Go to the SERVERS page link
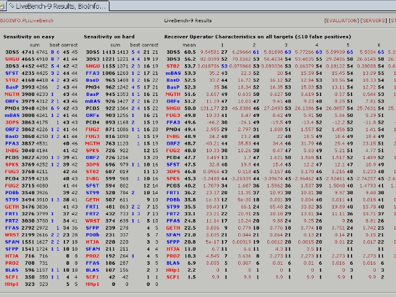Image resolution: width=396 pixels, height=297 pixels. pyautogui.click(x=375, y=20)
